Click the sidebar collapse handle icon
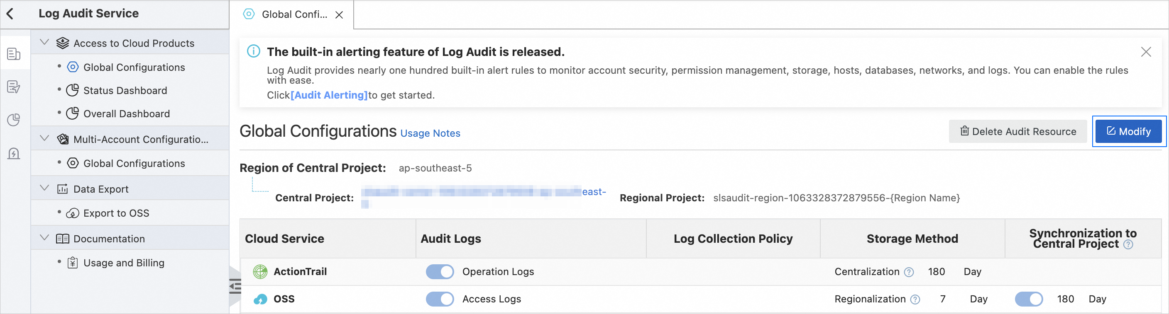The image size is (1169, 314). [x=235, y=286]
